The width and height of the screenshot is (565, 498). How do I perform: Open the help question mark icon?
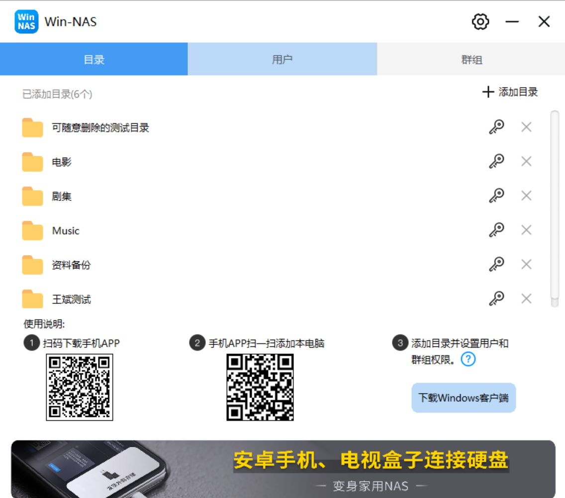pyautogui.click(x=468, y=359)
